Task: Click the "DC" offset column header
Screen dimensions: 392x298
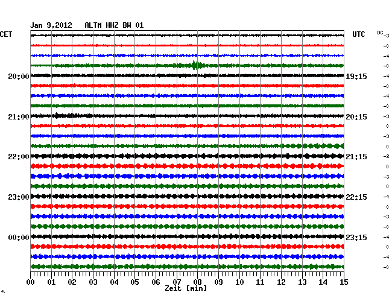Action: pyautogui.click(x=380, y=33)
